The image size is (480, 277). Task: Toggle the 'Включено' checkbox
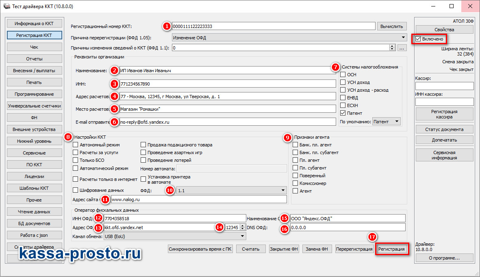(418, 39)
